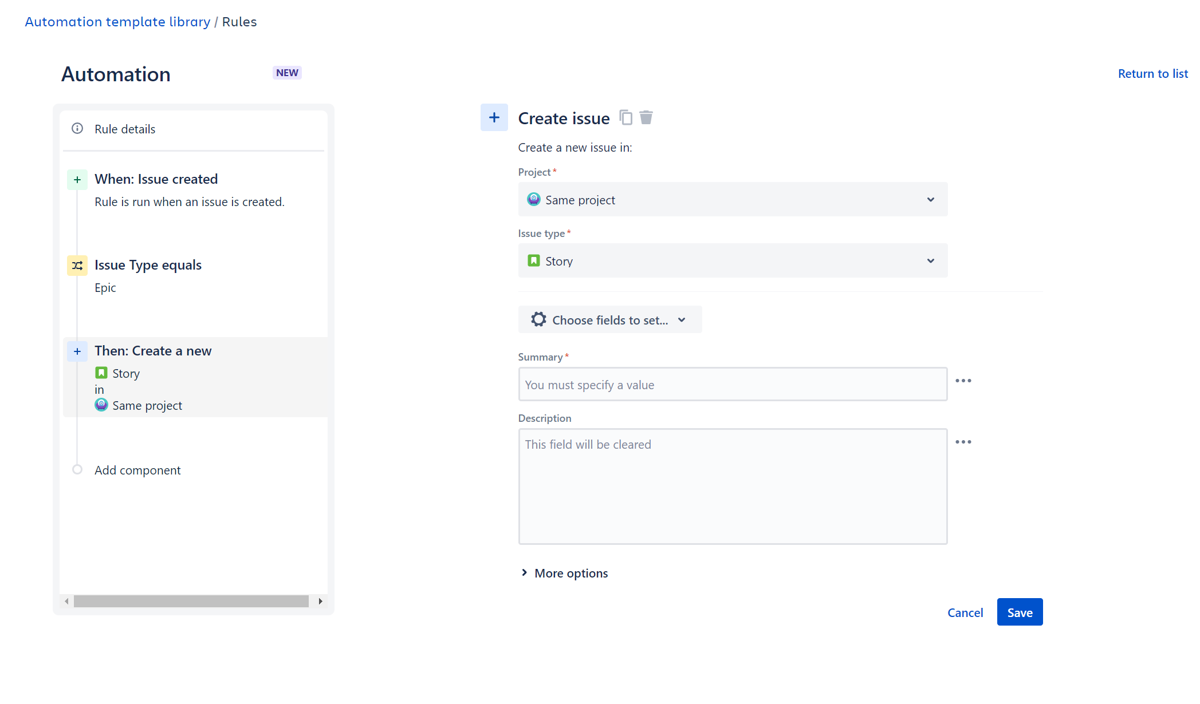Viewport: 1200px width, 704px height.
Task: Click the info icon next to Rule details
Action: click(77, 128)
